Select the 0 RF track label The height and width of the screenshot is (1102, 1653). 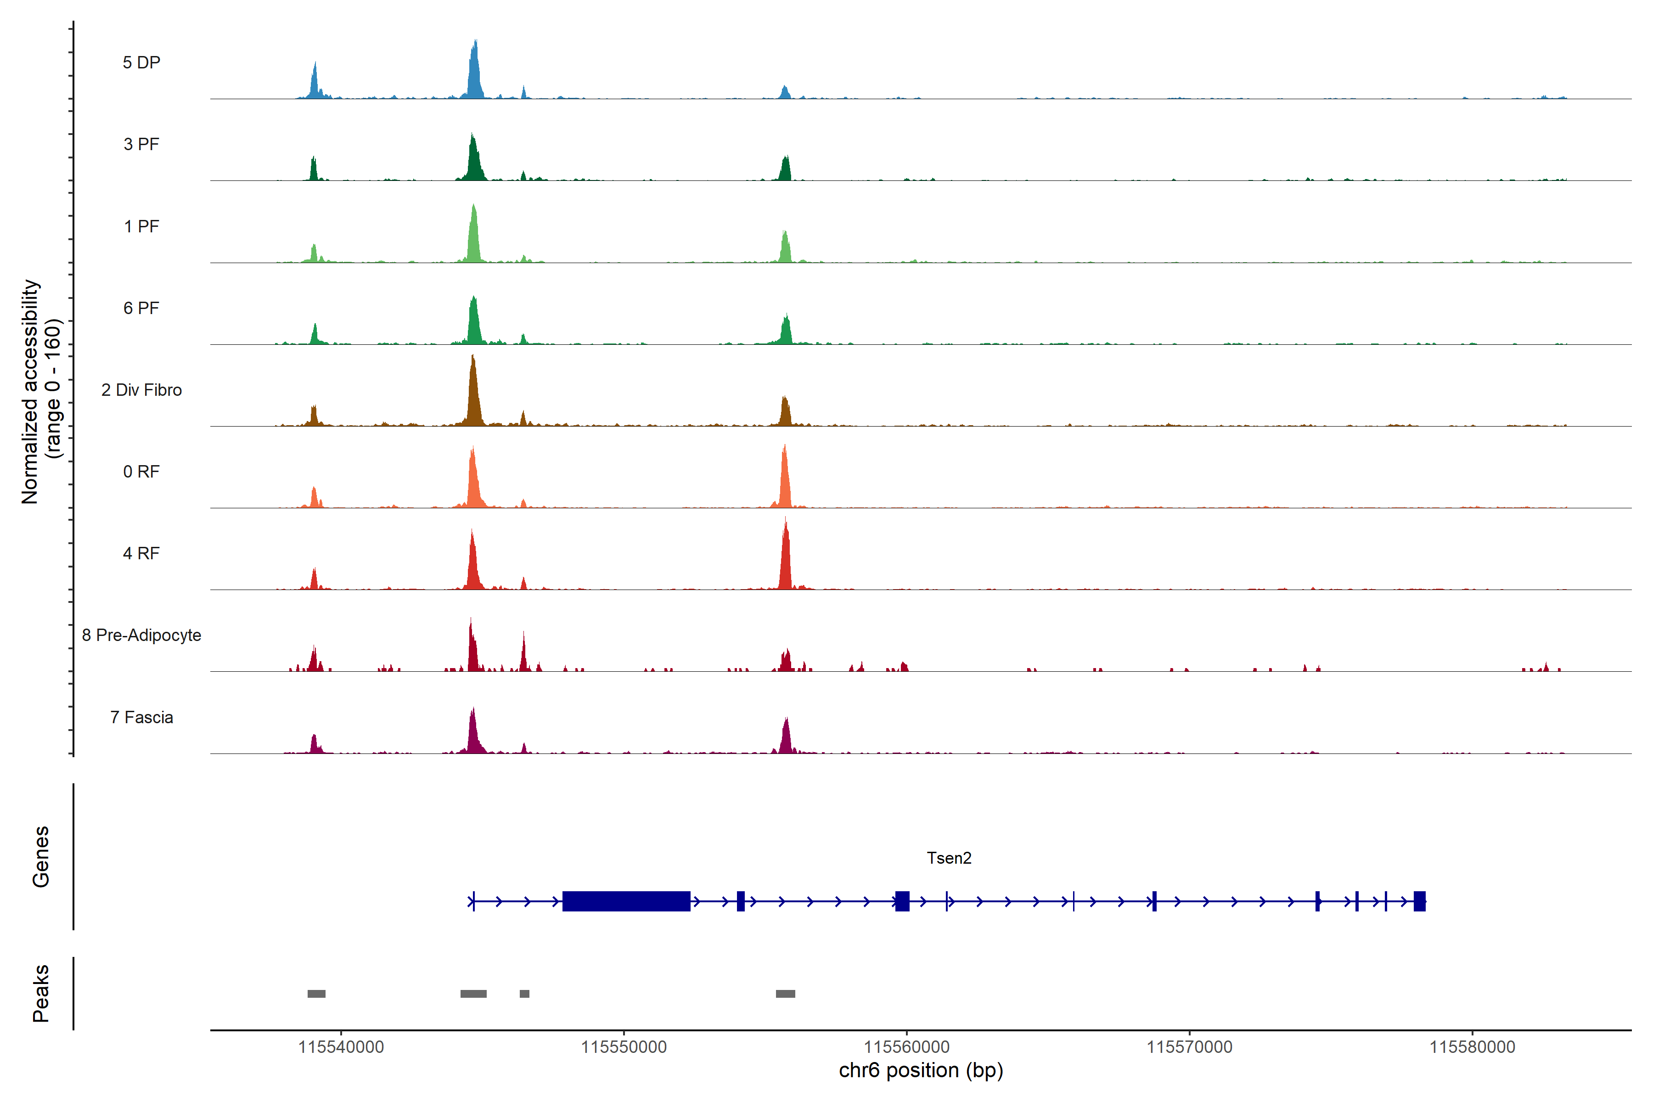141,472
